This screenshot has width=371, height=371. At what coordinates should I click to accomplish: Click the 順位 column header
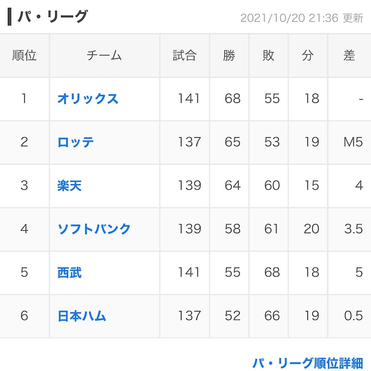click(24, 56)
